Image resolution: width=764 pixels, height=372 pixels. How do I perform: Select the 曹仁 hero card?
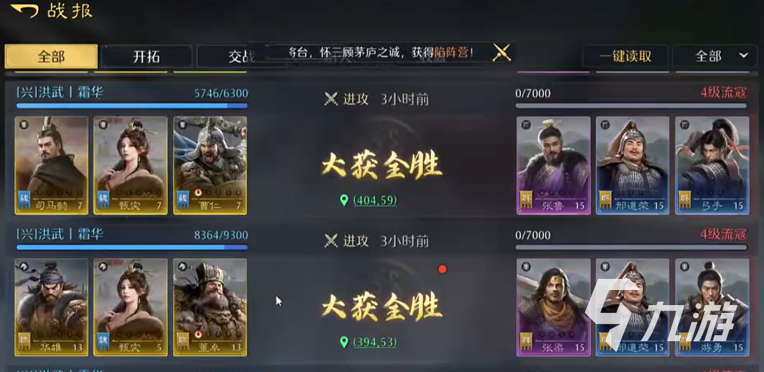click(x=210, y=165)
